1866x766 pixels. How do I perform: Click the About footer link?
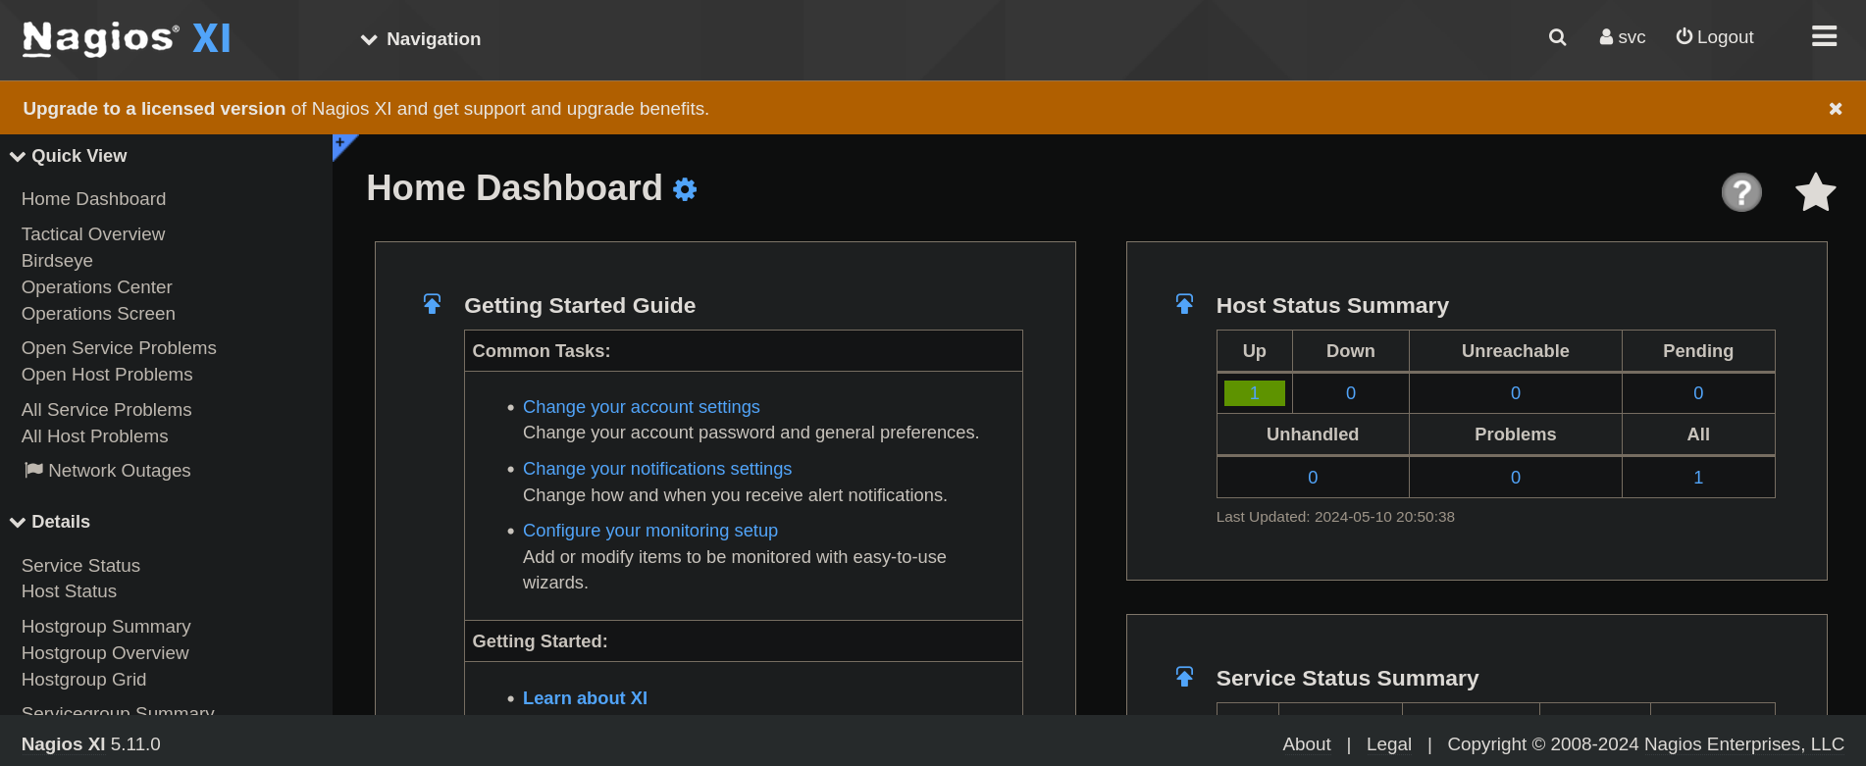1307,744
